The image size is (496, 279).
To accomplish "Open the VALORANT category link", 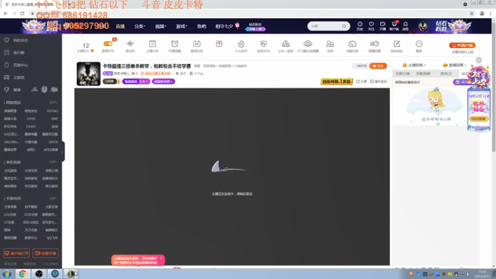I will (x=11, y=142).
